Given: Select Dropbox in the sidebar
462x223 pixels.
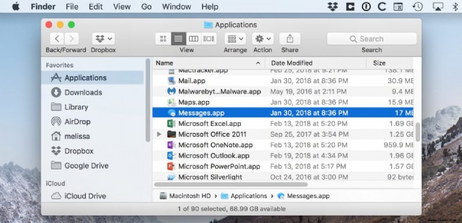Looking at the screenshot, I should point(92,151).
